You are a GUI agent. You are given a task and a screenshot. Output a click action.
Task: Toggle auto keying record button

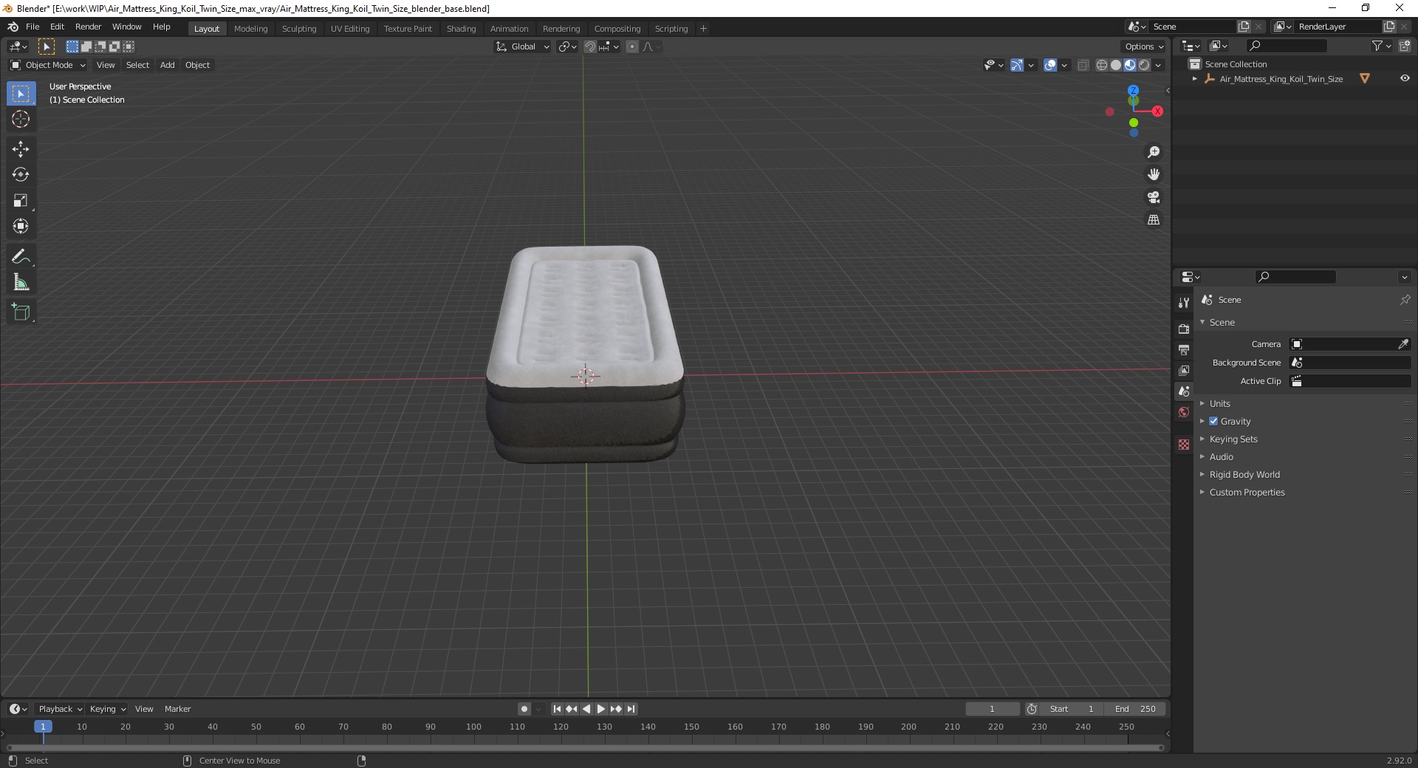[524, 709]
